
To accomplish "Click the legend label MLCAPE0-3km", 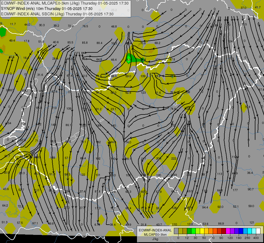I will point(155,235).
